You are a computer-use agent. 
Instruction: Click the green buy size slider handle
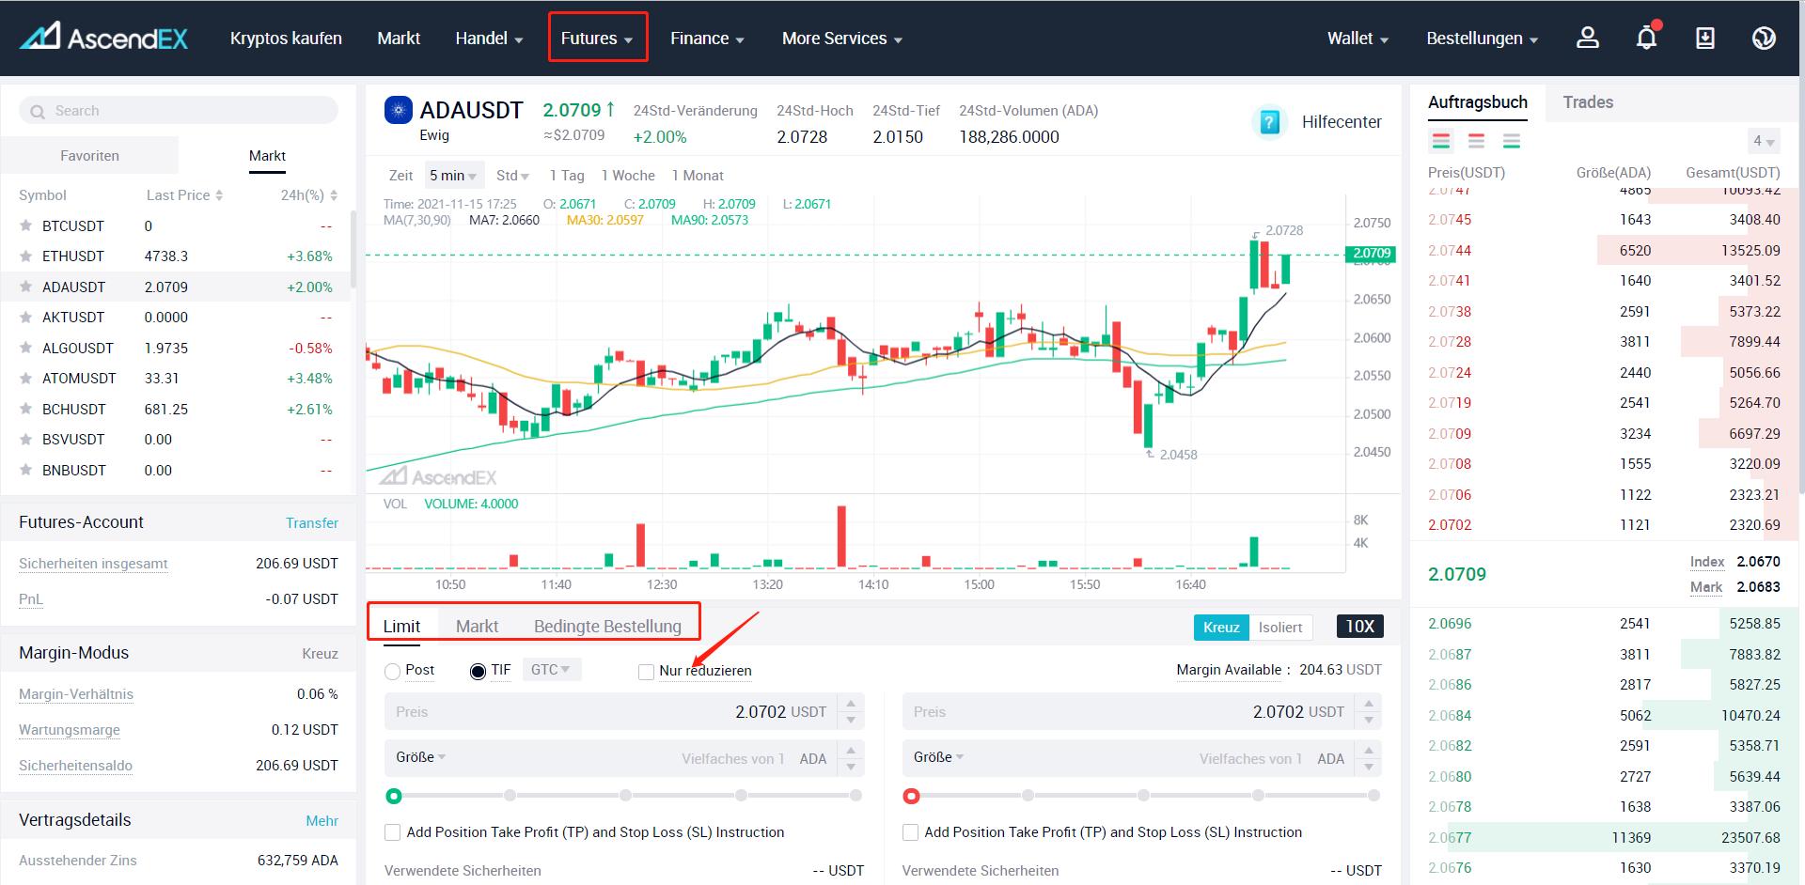[394, 796]
